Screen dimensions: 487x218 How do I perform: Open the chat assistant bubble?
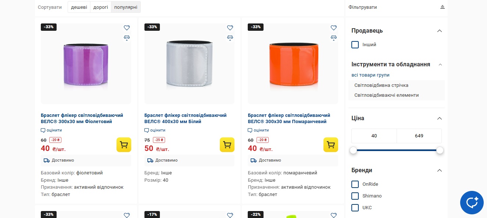(x=472, y=203)
